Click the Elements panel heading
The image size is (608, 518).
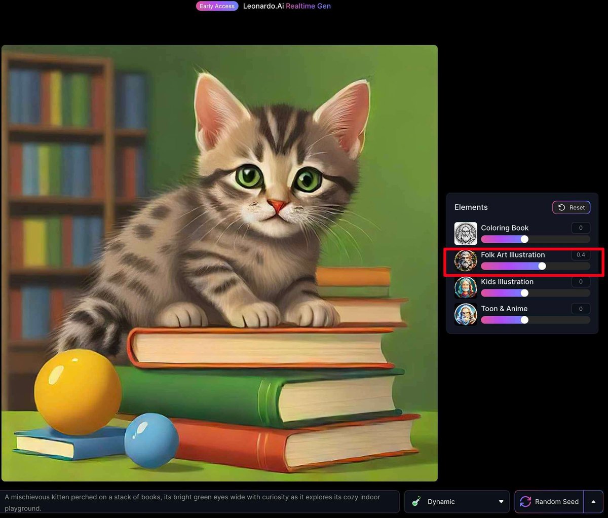pyautogui.click(x=471, y=207)
